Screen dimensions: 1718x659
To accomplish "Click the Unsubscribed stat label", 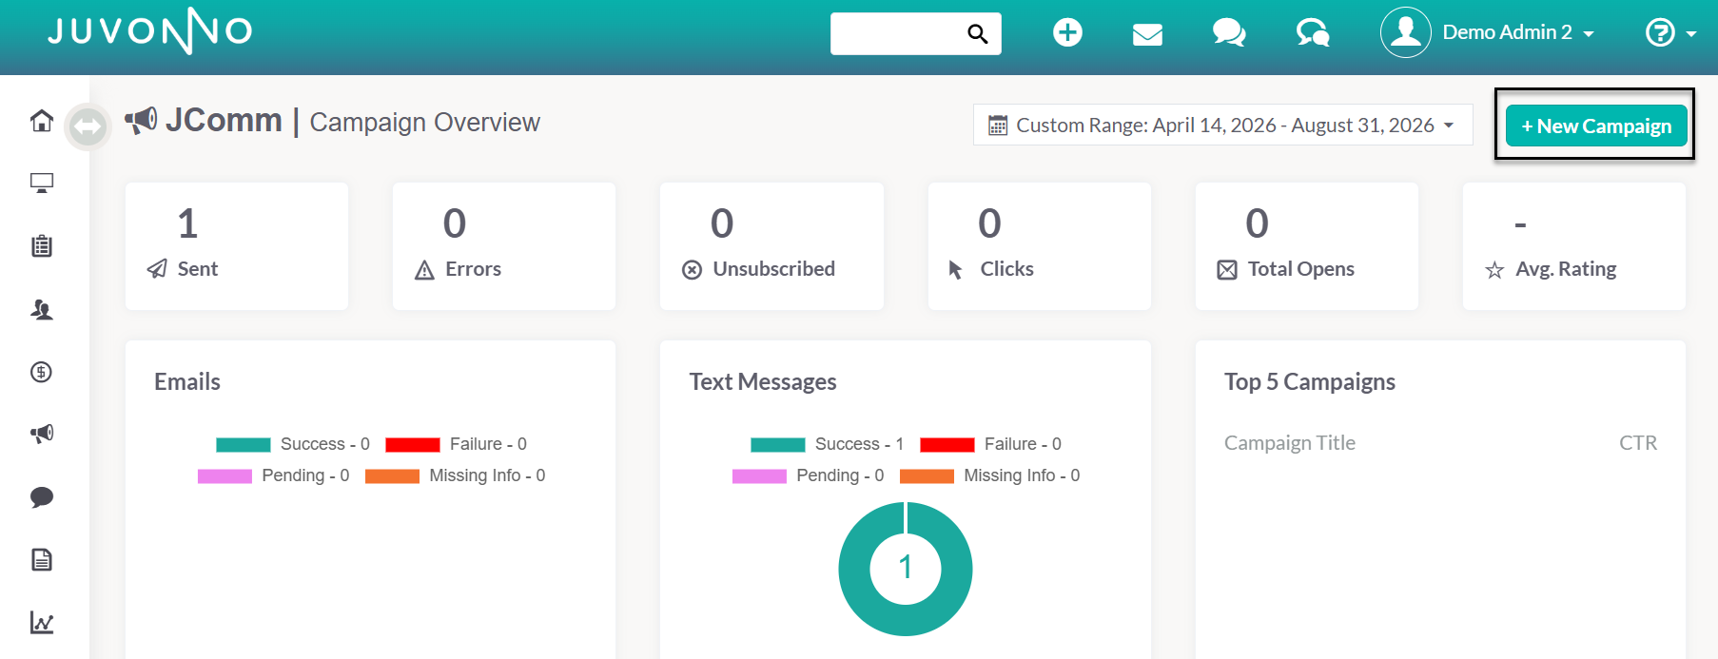I will (773, 269).
